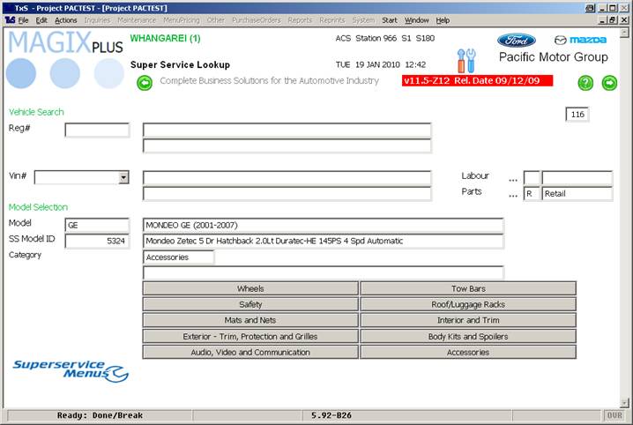Open the Labour lookup ellipsis
The image size is (633, 425).
tap(512, 178)
